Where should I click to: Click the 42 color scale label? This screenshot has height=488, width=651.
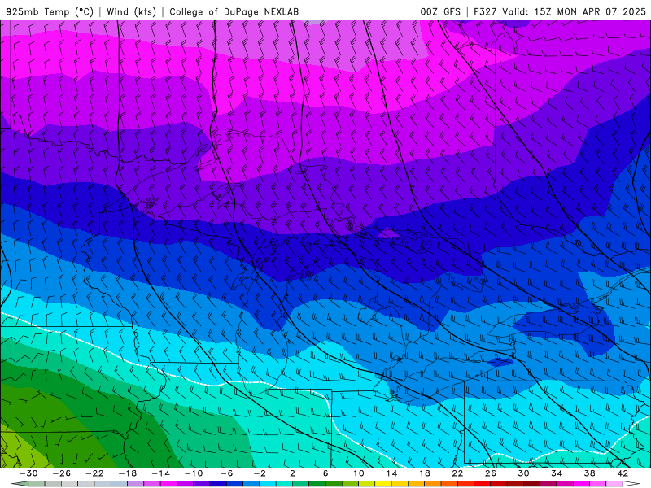point(623,473)
